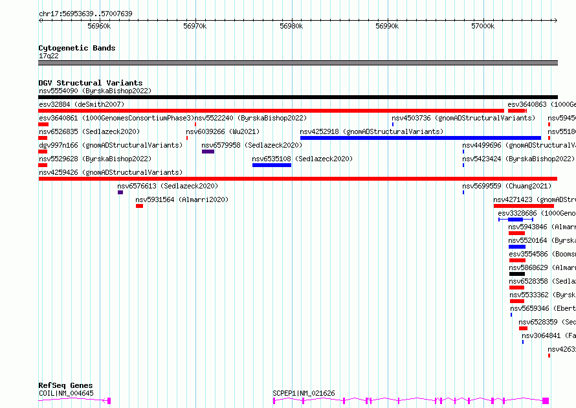
Task: Open nsv5423424 (ByrskaBishop2022) label
Action: (518, 159)
